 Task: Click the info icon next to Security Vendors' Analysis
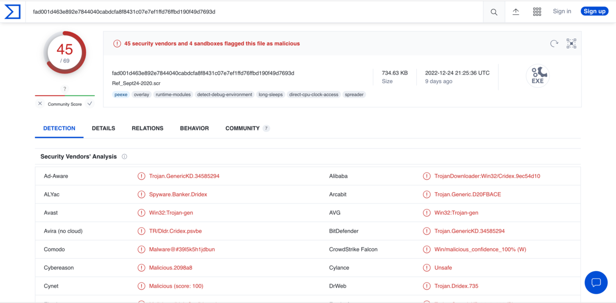coord(124,157)
